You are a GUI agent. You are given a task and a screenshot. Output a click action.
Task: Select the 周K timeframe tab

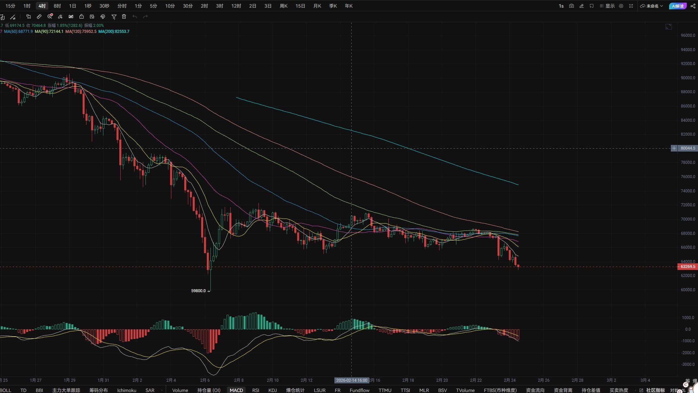click(x=283, y=6)
